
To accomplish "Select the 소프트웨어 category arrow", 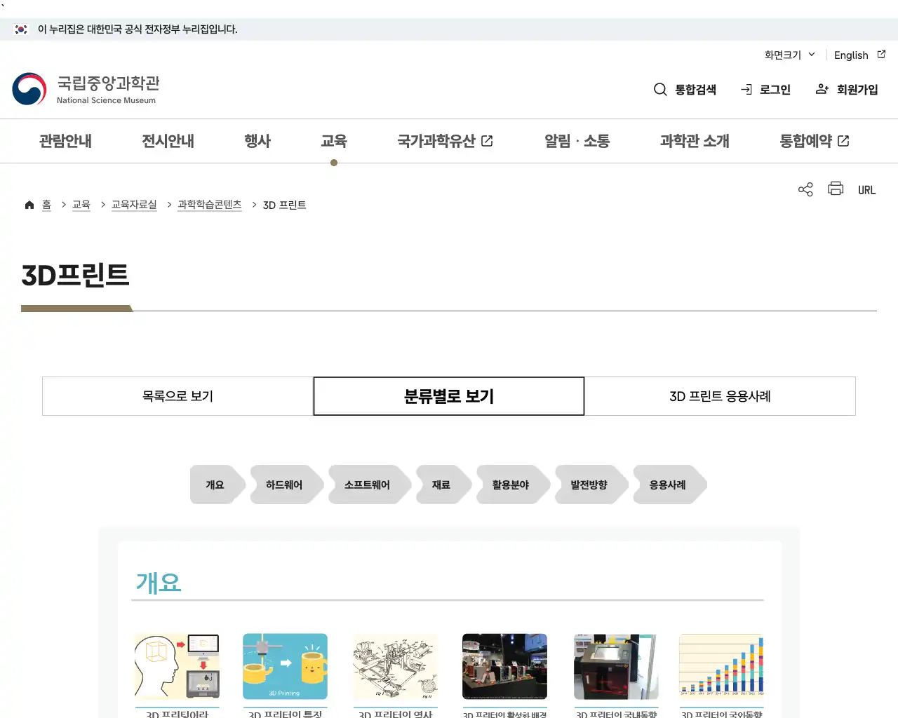I will [366, 484].
